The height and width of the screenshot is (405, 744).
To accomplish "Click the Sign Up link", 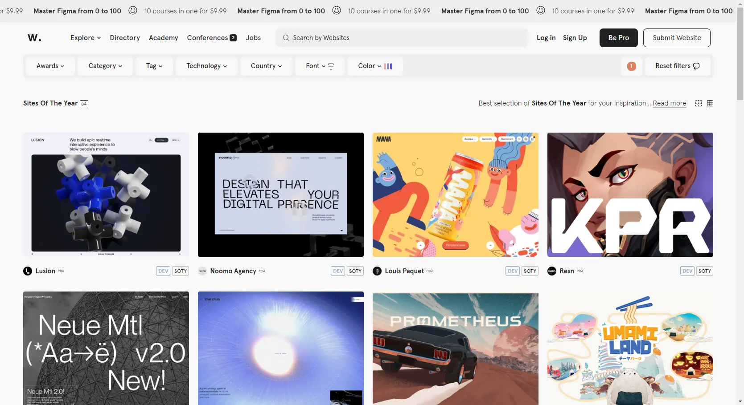I will (575, 38).
